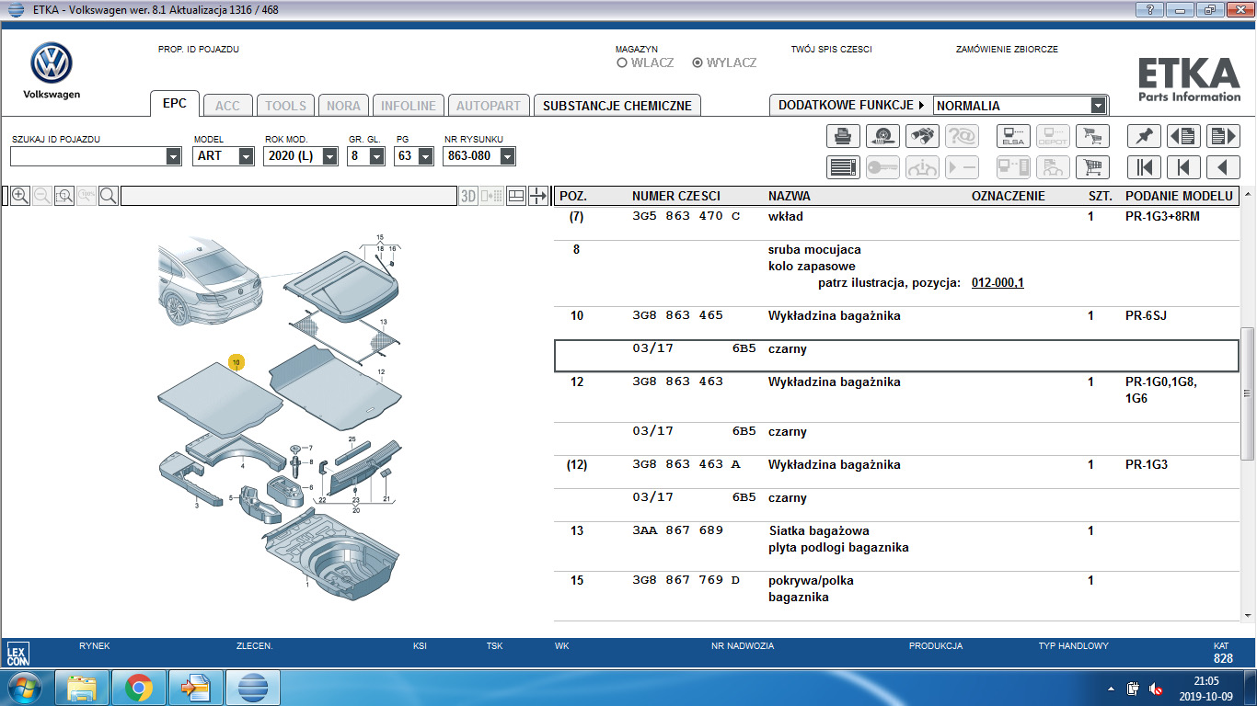Zoom in on the parts illustration
This screenshot has height=706, width=1257.
19,196
